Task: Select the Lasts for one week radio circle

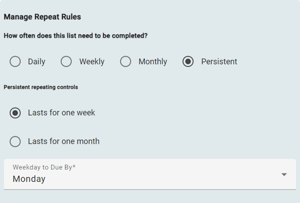Action: tap(15, 113)
